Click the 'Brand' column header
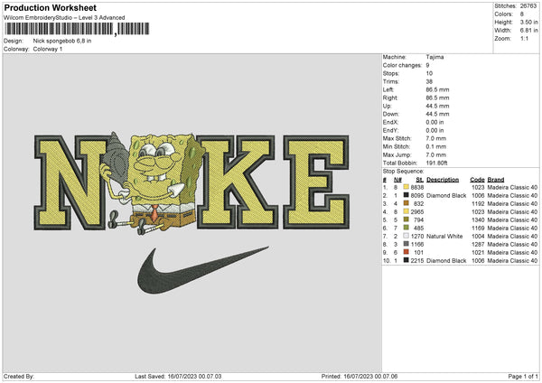The width and height of the screenshot is (542, 383). pos(496,180)
